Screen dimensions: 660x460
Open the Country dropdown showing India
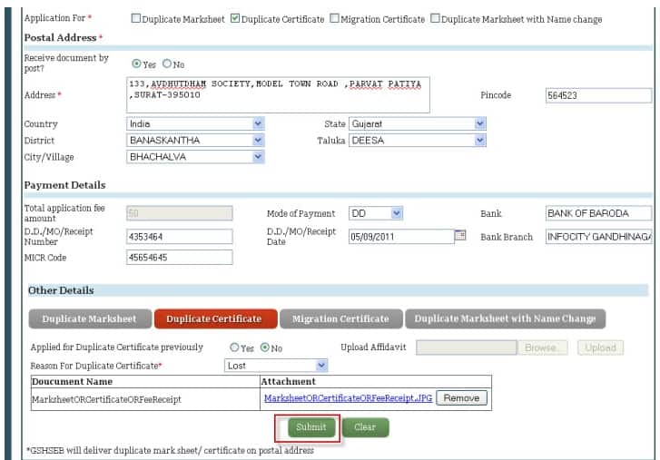(195, 123)
